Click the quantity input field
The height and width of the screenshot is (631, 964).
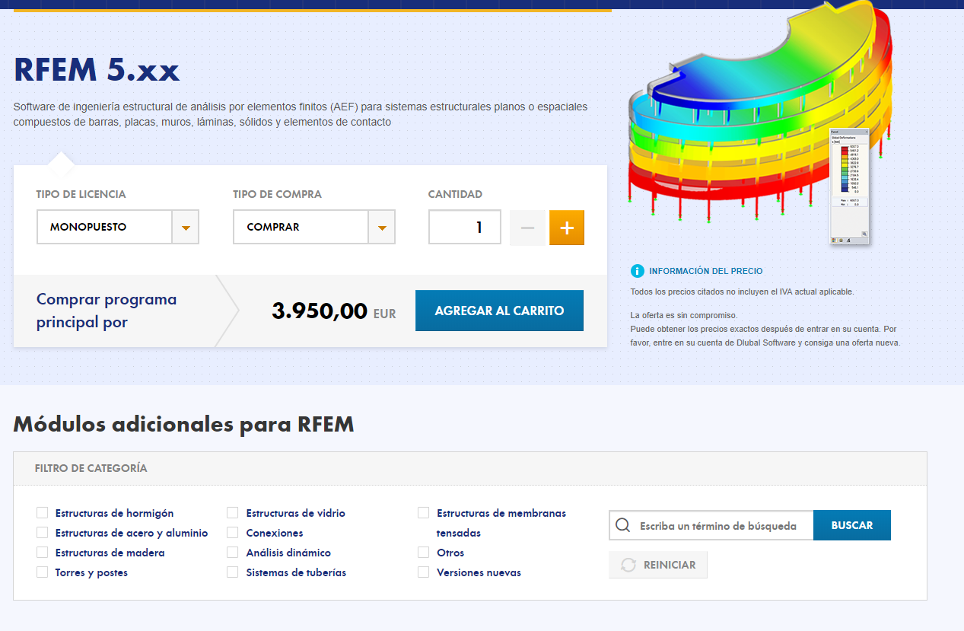(464, 227)
